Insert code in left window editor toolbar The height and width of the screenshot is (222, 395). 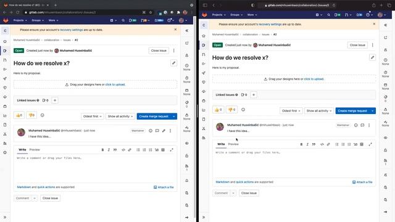click(x=123, y=150)
